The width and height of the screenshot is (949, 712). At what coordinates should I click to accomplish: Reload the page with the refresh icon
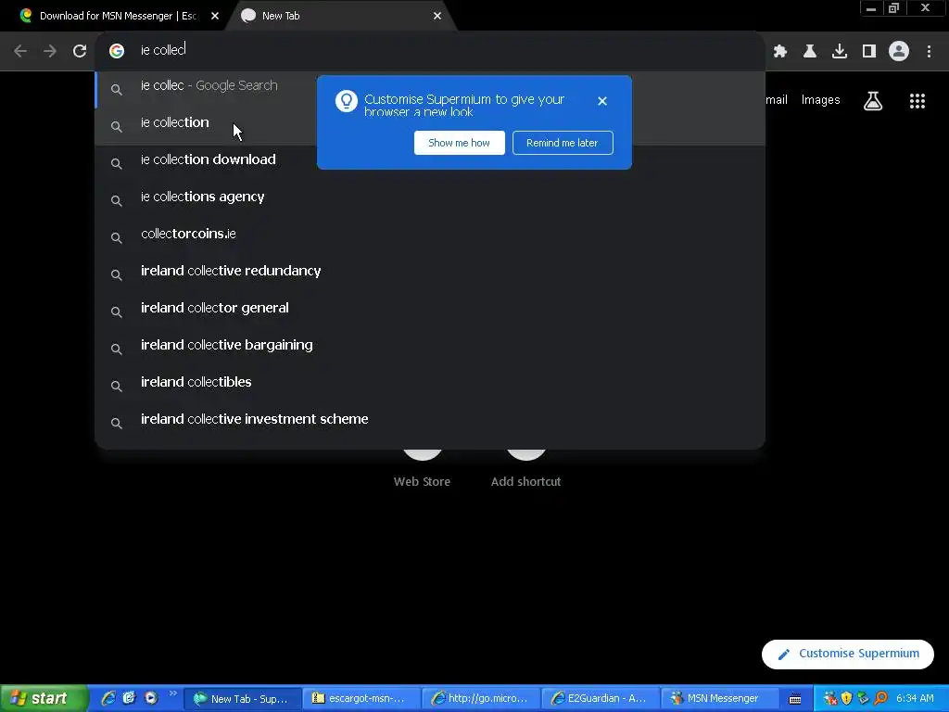[80, 51]
